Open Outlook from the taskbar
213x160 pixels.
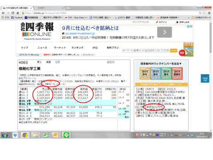click(56, 135)
